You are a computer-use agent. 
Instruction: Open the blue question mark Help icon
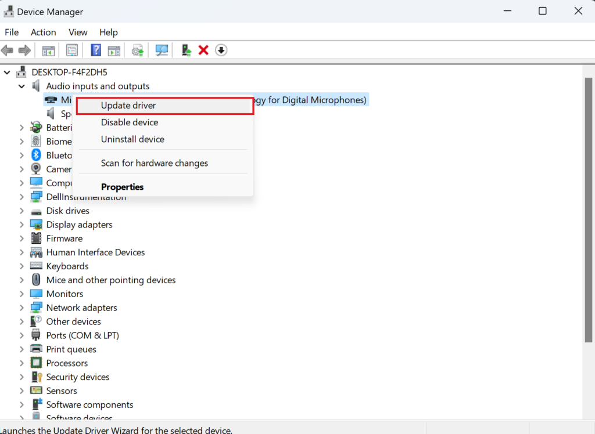(96, 50)
